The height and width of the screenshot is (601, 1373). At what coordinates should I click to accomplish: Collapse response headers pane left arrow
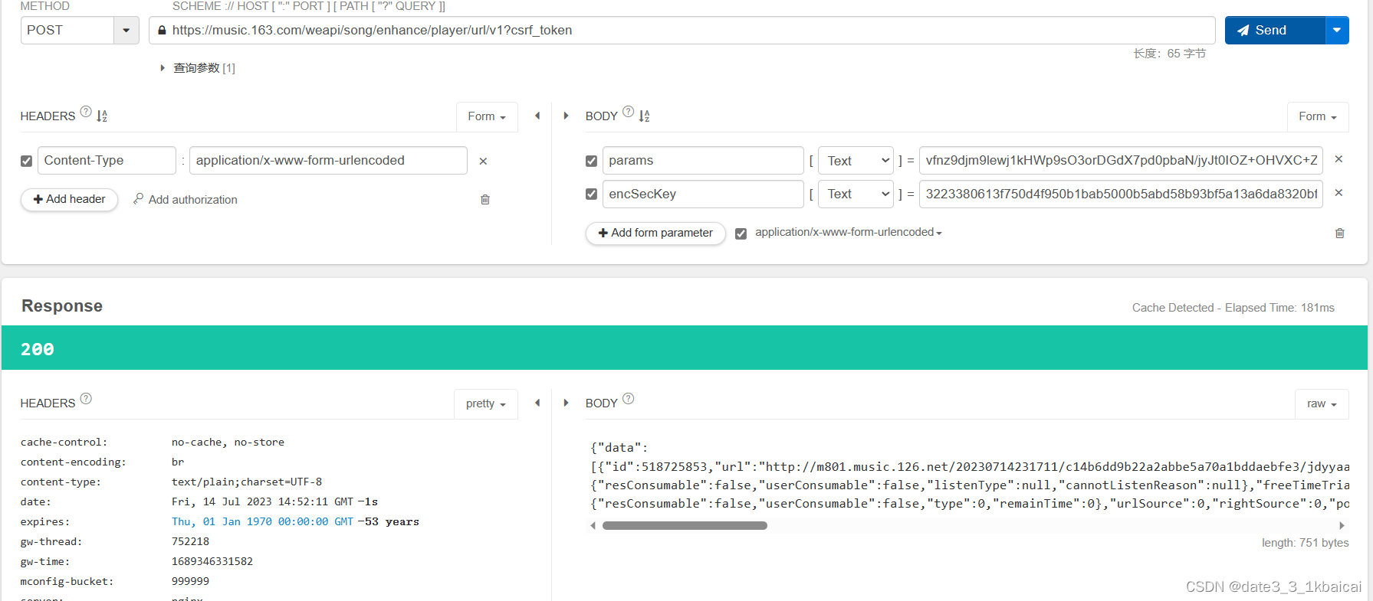tap(537, 403)
